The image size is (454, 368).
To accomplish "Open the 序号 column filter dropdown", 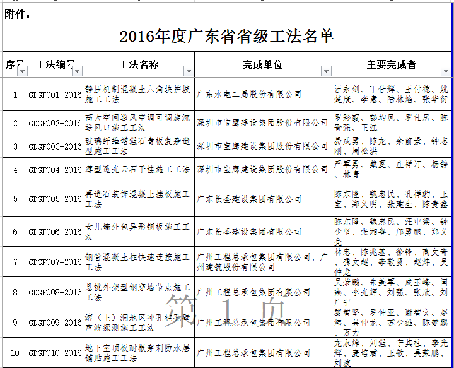I will (23, 71).
